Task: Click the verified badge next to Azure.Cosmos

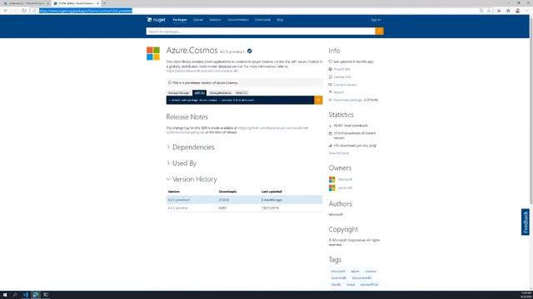Action: [250, 51]
